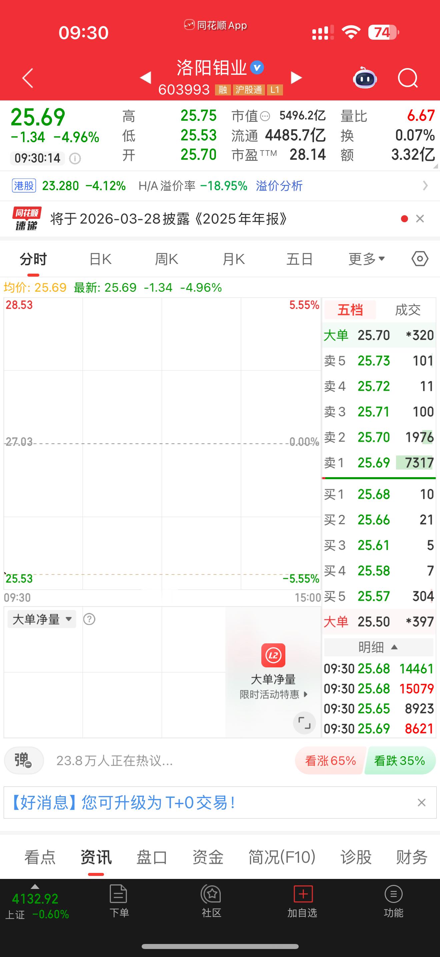Switch to next stock with right triangle

pyautogui.click(x=296, y=78)
